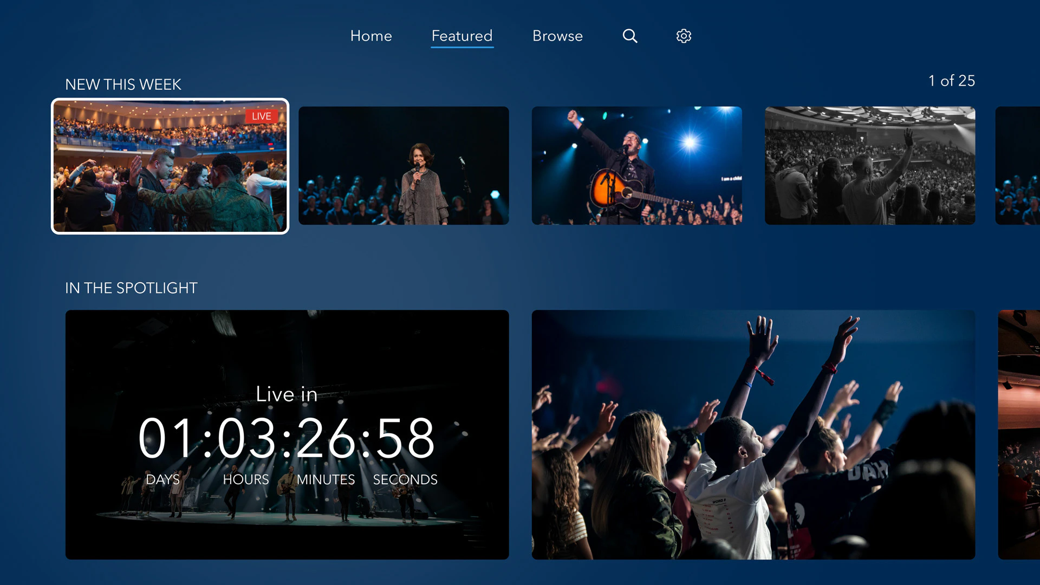Image resolution: width=1040 pixels, height=585 pixels.
Task: Switch to the Browse tab
Action: tap(557, 36)
